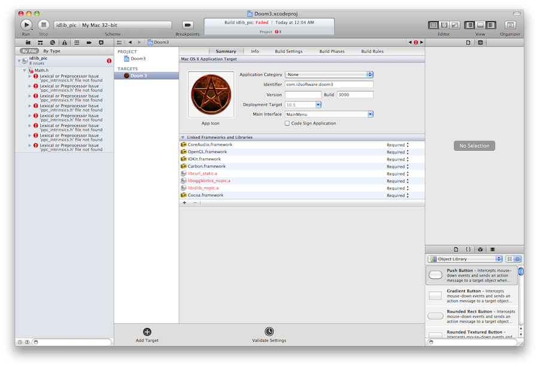
Task: Toggle the Breakpoints button
Action: point(187,25)
